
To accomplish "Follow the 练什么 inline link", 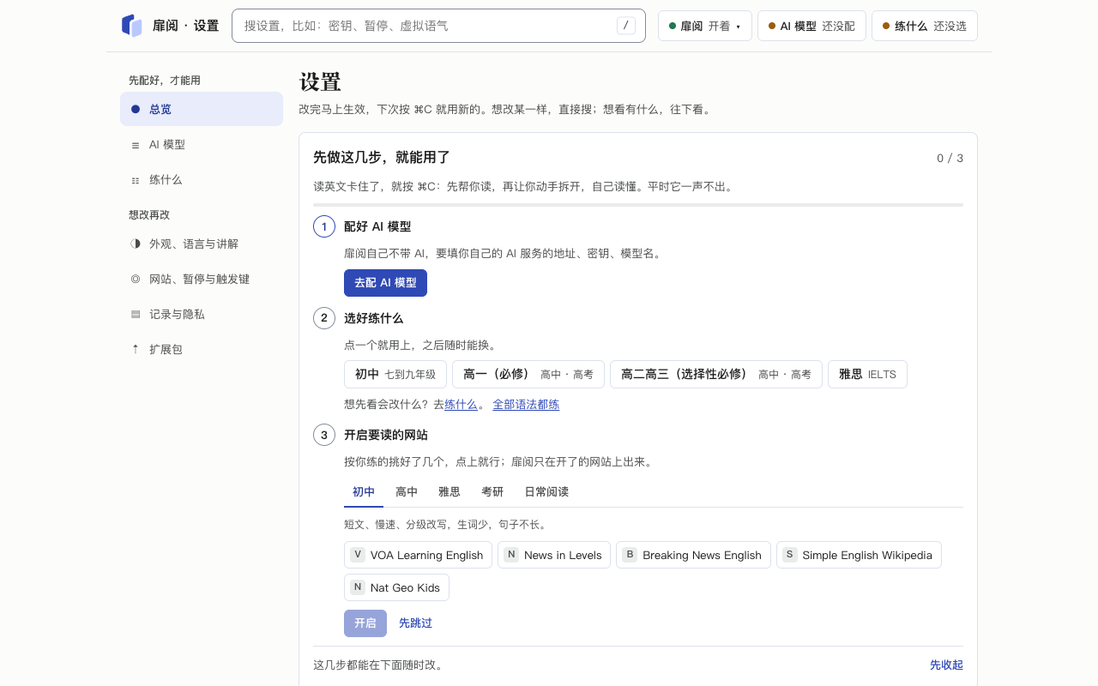I will [x=461, y=405].
